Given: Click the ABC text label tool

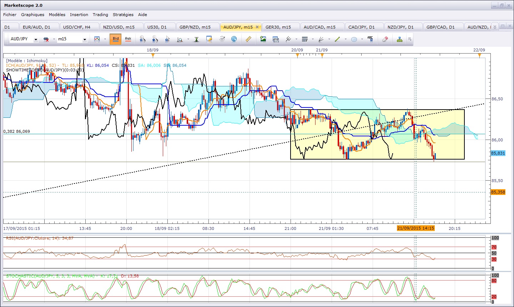Looking at the screenshot, I should point(370,39).
